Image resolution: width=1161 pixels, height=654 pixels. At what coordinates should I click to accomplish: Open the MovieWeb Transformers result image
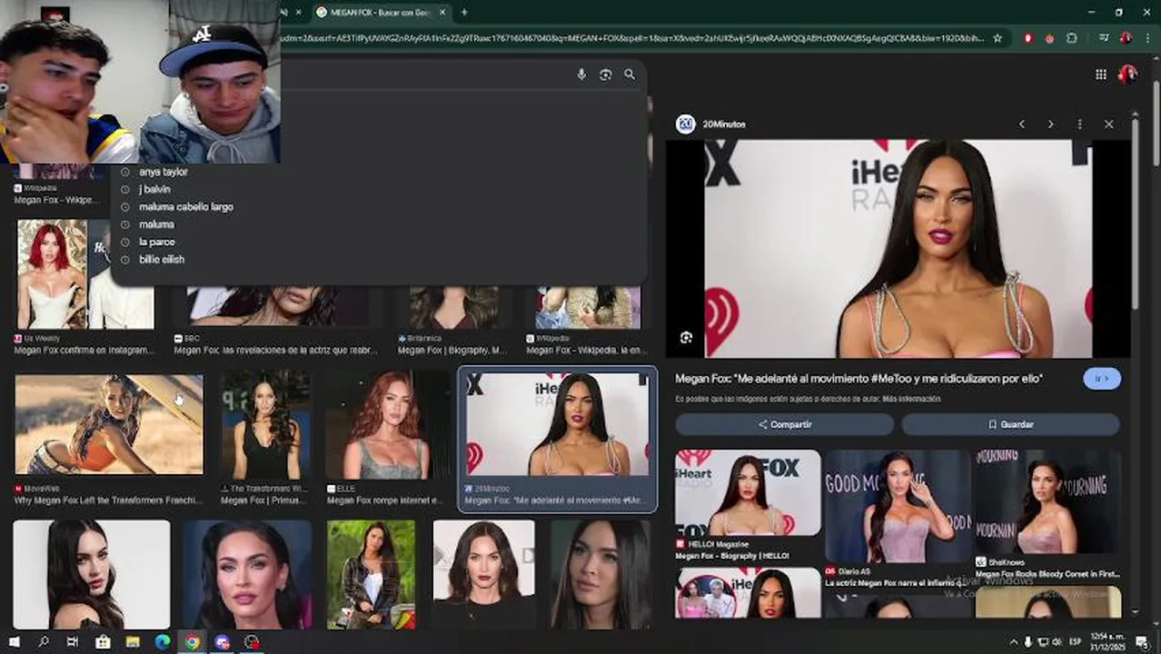(109, 424)
